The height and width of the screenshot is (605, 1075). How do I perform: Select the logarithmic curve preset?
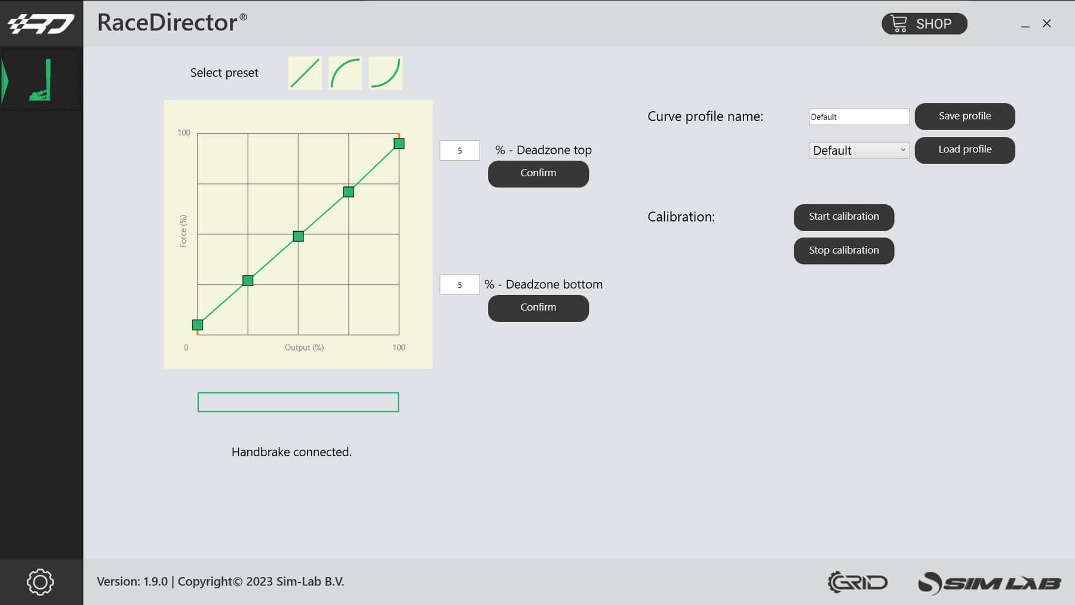345,72
